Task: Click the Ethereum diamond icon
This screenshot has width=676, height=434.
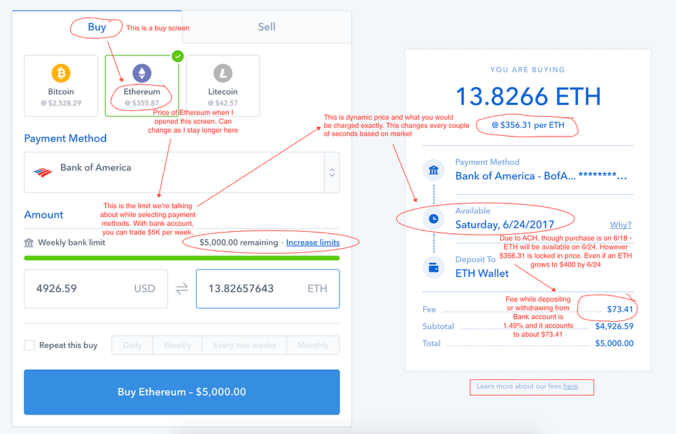Action: click(142, 73)
